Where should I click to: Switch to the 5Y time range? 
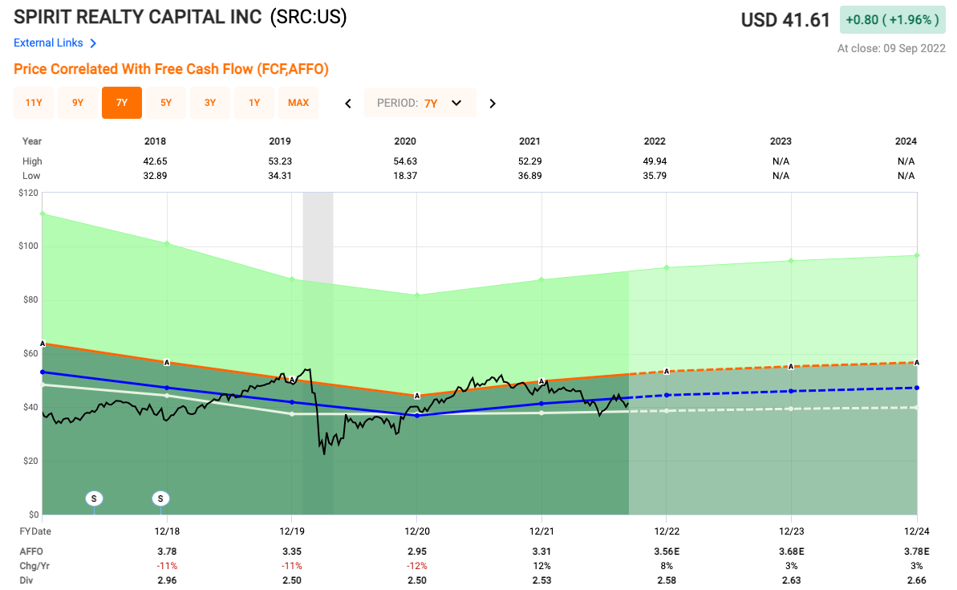pos(166,103)
